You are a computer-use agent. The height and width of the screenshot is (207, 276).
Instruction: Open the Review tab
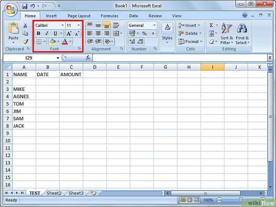155,16
